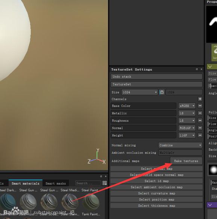This screenshot has width=217, height=219.
Task: Select second Steel Gun smart material
Action: tap(49, 202)
